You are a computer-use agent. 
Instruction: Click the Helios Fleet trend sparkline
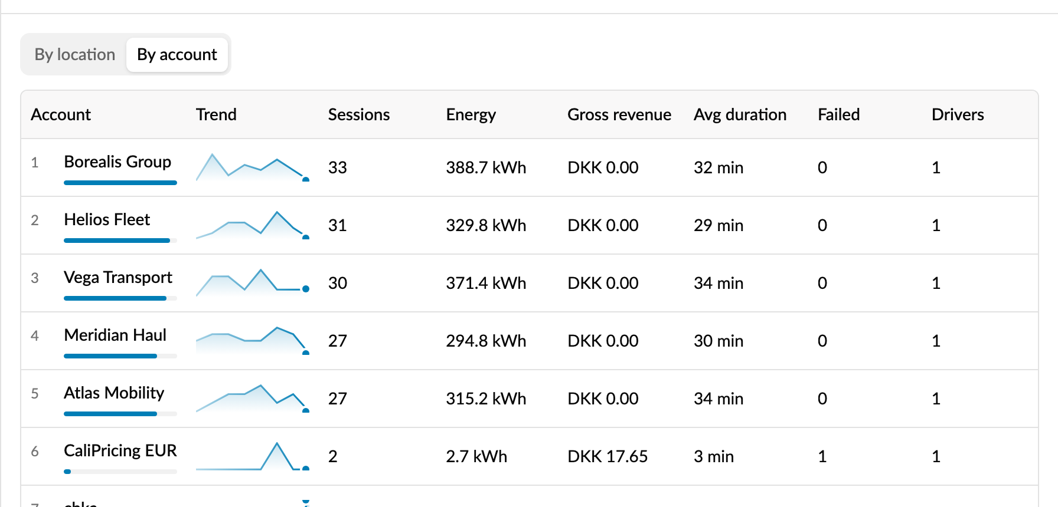pos(253,225)
